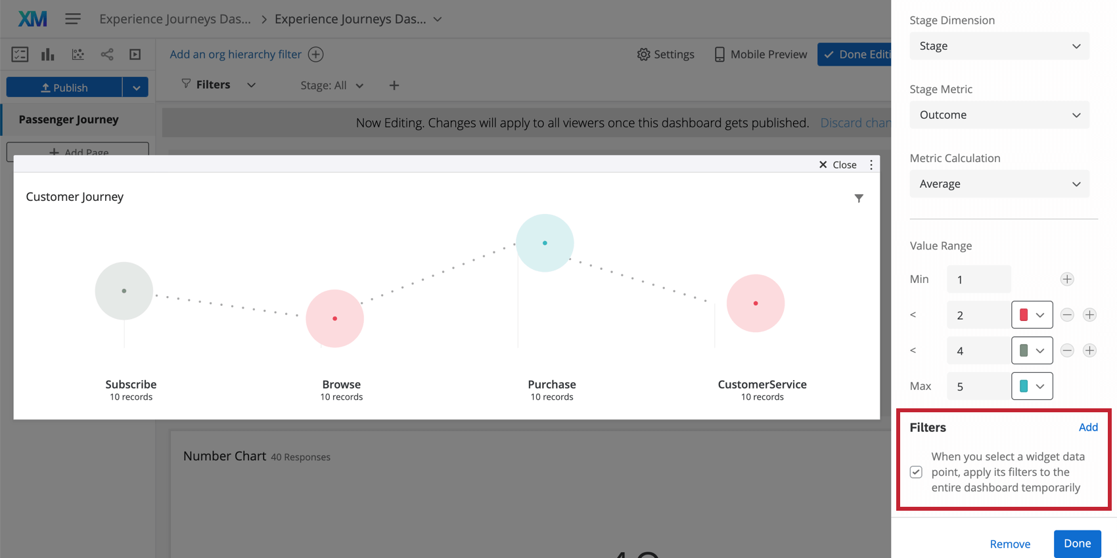The height and width of the screenshot is (558, 1117).
Task: Open the Stage Metric dropdown
Action: [x=999, y=115]
